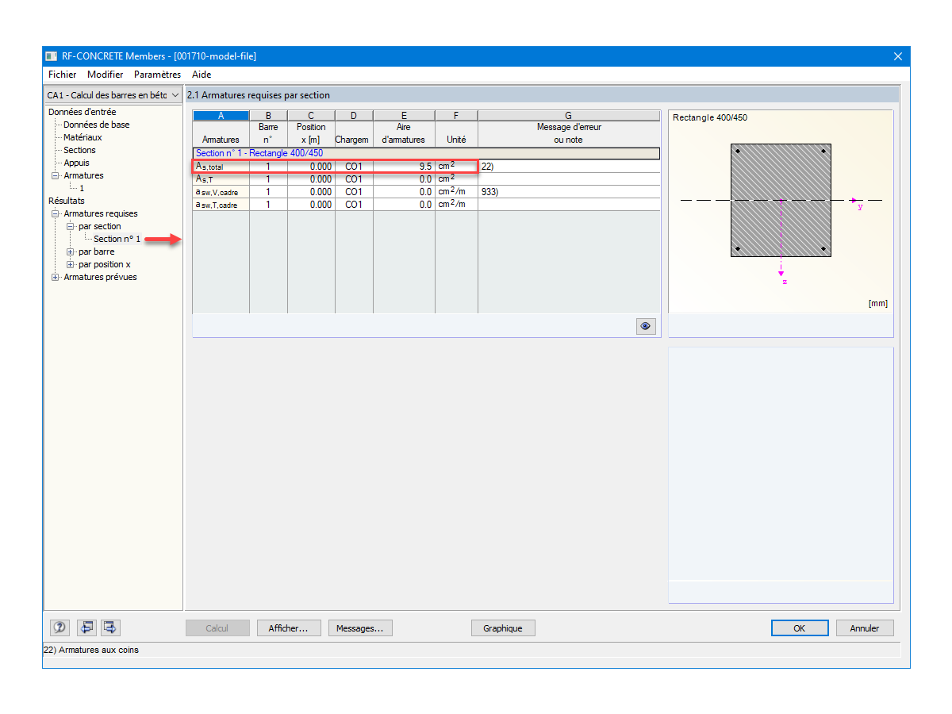
Task: Select Appuis in navigator tree
Action: coord(76,163)
